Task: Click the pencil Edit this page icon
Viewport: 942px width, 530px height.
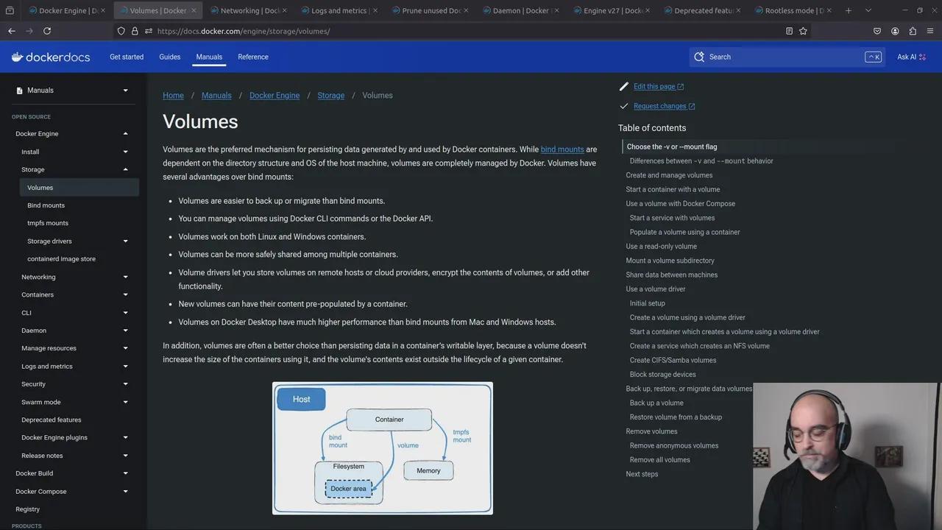Action: coord(624,86)
